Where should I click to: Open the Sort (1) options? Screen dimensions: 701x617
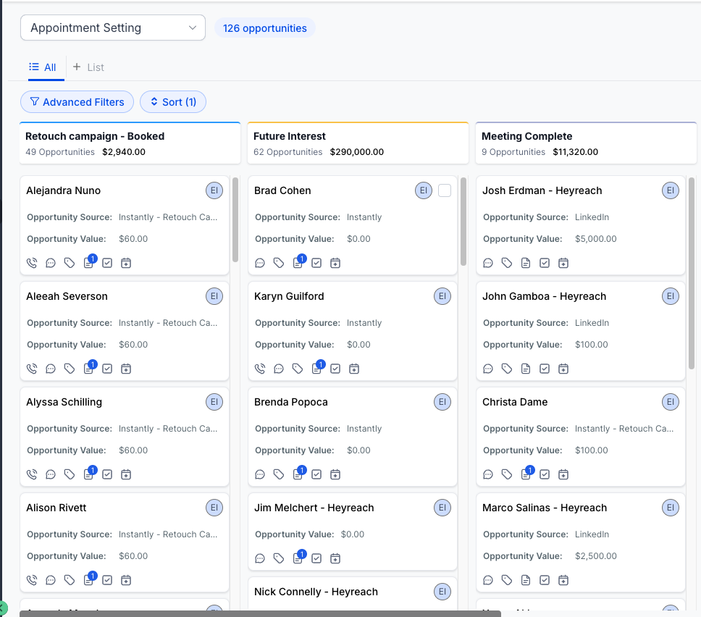(173, 102)
